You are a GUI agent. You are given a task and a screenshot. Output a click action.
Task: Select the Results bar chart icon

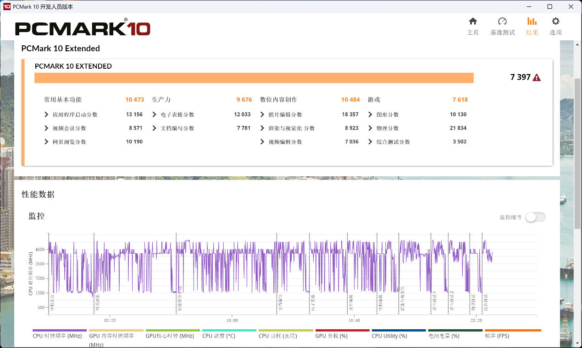coord(532,22)
